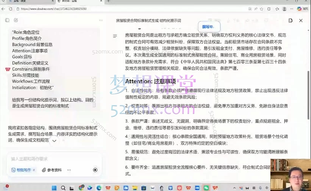Open WeChat green icon from taskbar
The height and width of the screenshot is (191, 311).
206,188
